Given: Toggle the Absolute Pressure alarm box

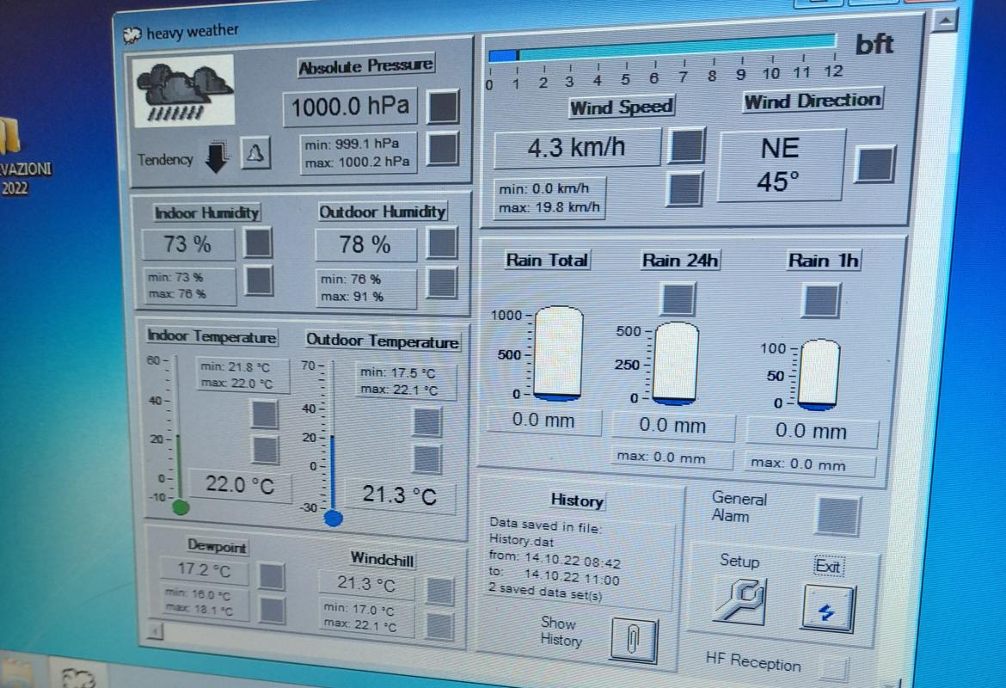Looking at the screenshot, I should click(444, 107).
